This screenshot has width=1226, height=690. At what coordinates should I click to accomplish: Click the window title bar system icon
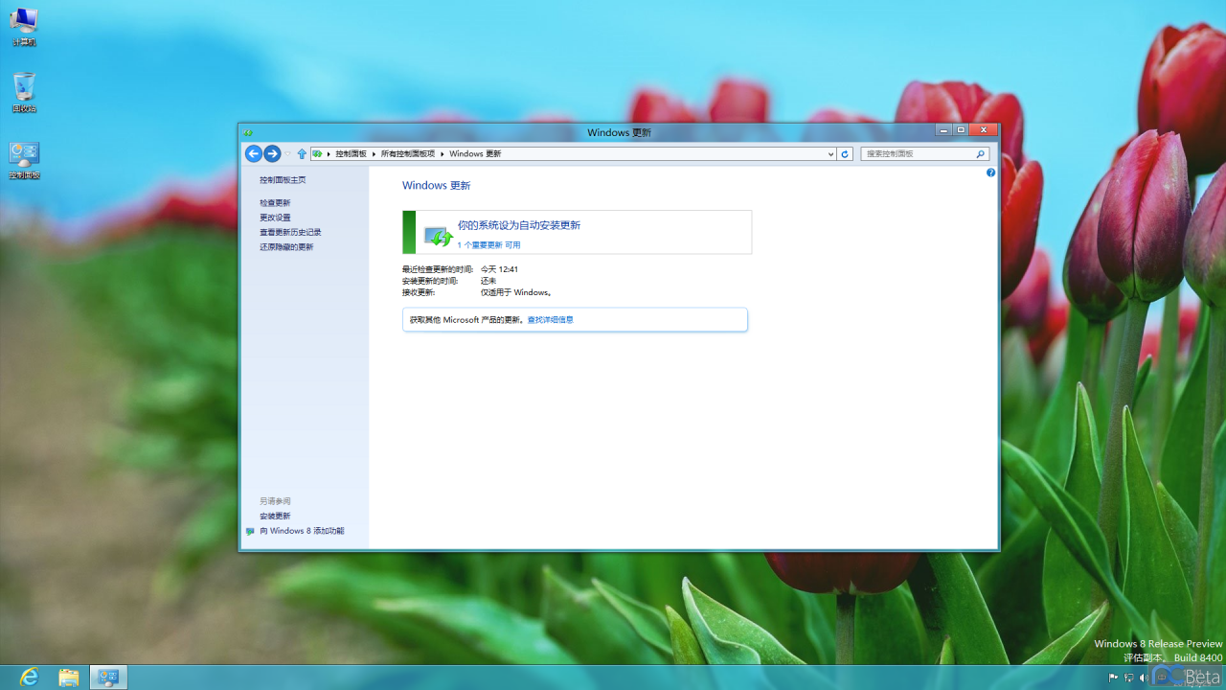pyautogui.click(x=248, y=132)
